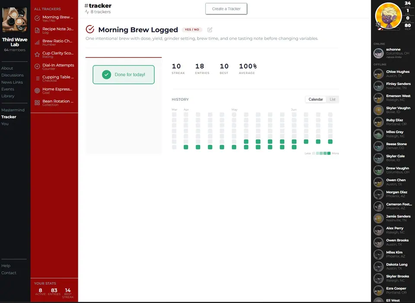
Task: Click Skyler Brooks member name
Action: [398, 276]
